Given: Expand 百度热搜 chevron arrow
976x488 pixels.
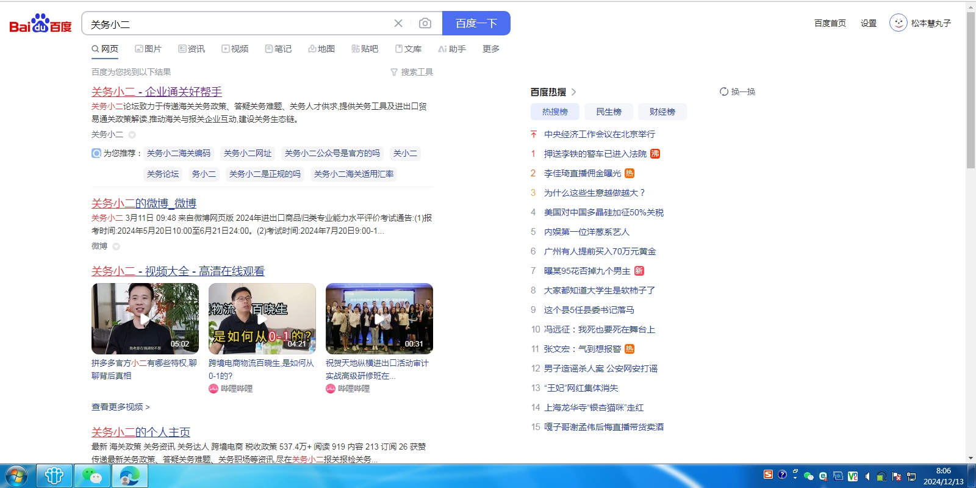Looking at the screenshot, I should pyautogui.click(x=573, y=92).
